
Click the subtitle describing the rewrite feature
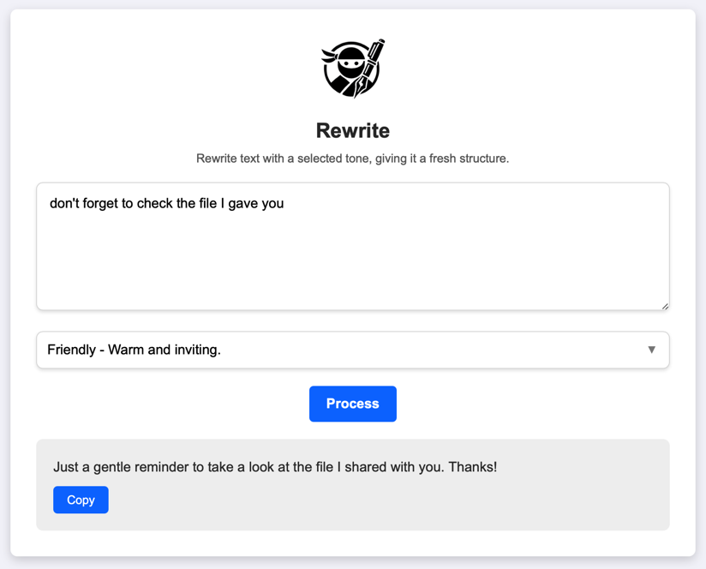352,159
